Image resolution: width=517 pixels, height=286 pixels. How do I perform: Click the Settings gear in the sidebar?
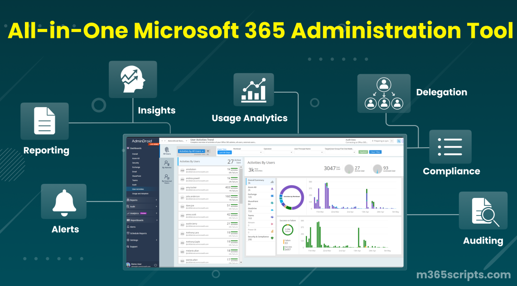tap(128, 240)
